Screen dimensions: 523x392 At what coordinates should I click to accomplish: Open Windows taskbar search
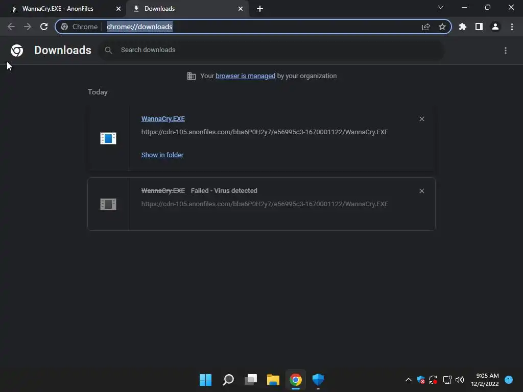coord(228,380)
